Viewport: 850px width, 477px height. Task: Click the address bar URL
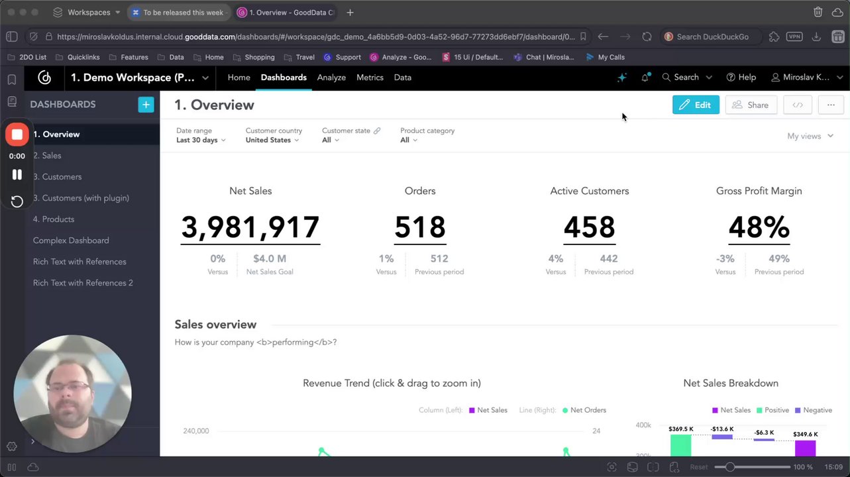tap(316, 37)
